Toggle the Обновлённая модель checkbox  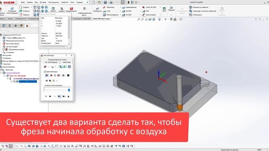tap(4, 49)
